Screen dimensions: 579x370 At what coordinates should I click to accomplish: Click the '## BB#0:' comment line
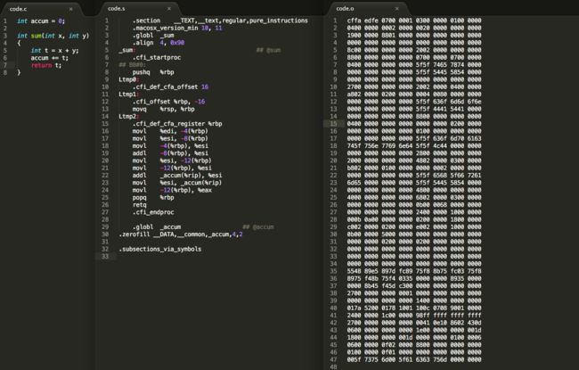(x=132, y=65)
